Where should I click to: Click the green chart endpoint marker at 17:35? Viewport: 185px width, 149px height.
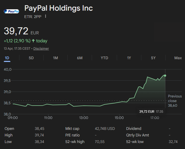coord(165,76)
